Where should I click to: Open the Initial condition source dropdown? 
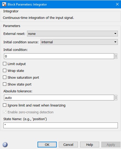pyautogui.click(x=79, y=42)
